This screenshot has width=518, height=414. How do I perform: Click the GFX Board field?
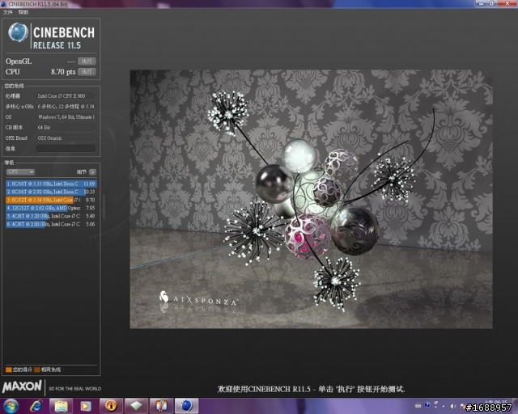click(x=66, y=138)
